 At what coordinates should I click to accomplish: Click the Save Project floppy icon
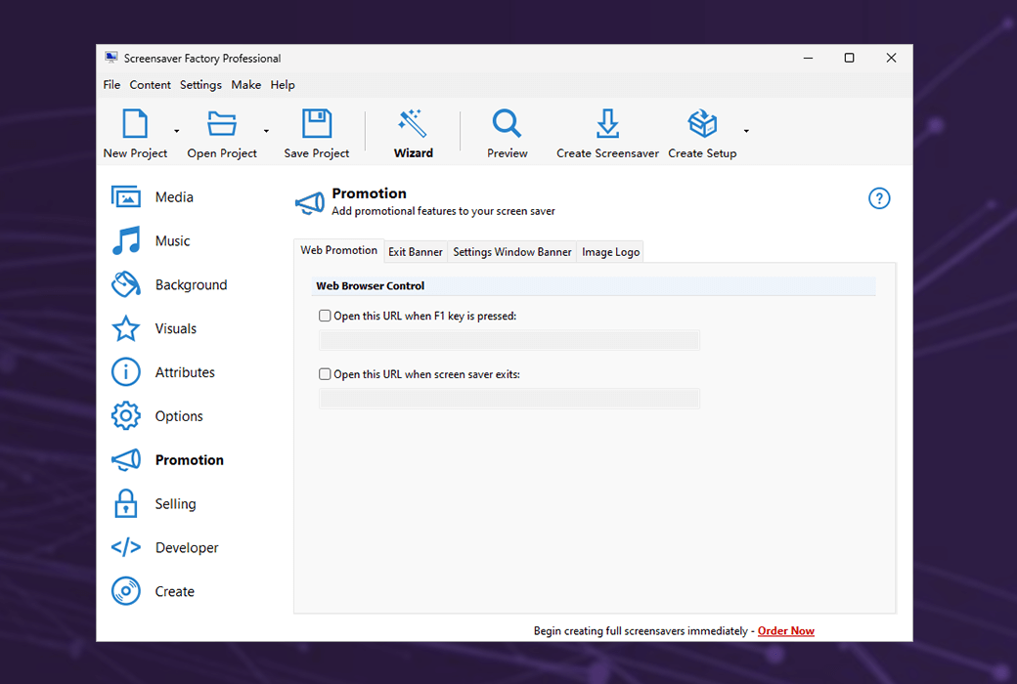click(x=317, y=123)
